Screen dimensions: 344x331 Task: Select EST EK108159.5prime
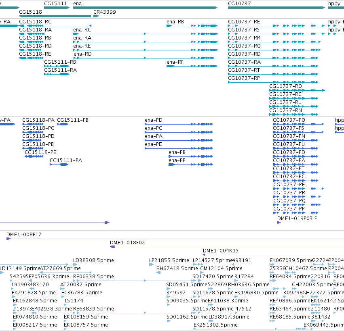[86, 317]
